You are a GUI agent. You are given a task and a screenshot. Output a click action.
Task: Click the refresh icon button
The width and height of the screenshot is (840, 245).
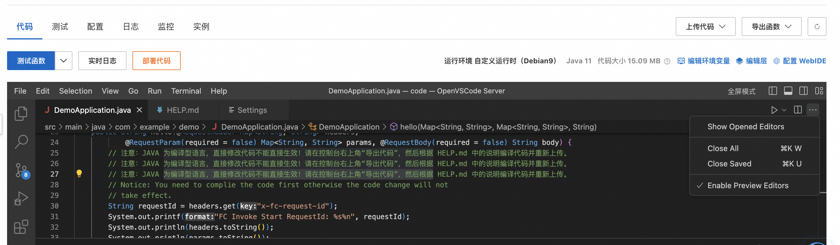(816, 27)
